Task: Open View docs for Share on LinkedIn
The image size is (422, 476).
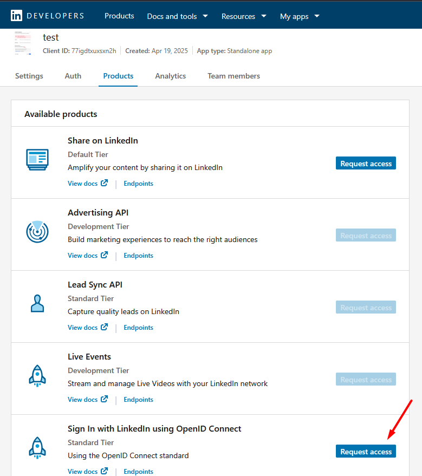Action: [82, 184]
